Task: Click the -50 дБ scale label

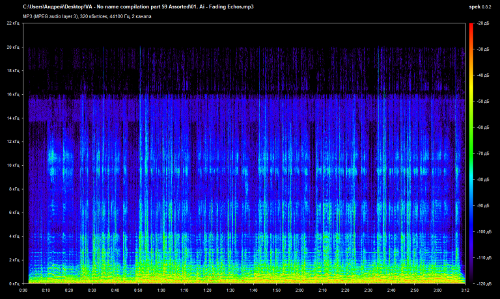Action: pyautogui.click(x=483, y=101)
